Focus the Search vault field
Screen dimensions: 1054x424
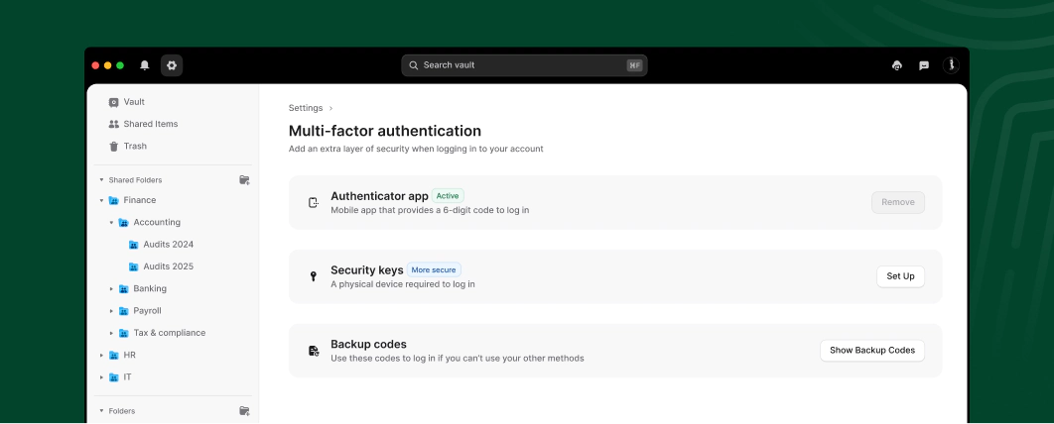point(524,65)
